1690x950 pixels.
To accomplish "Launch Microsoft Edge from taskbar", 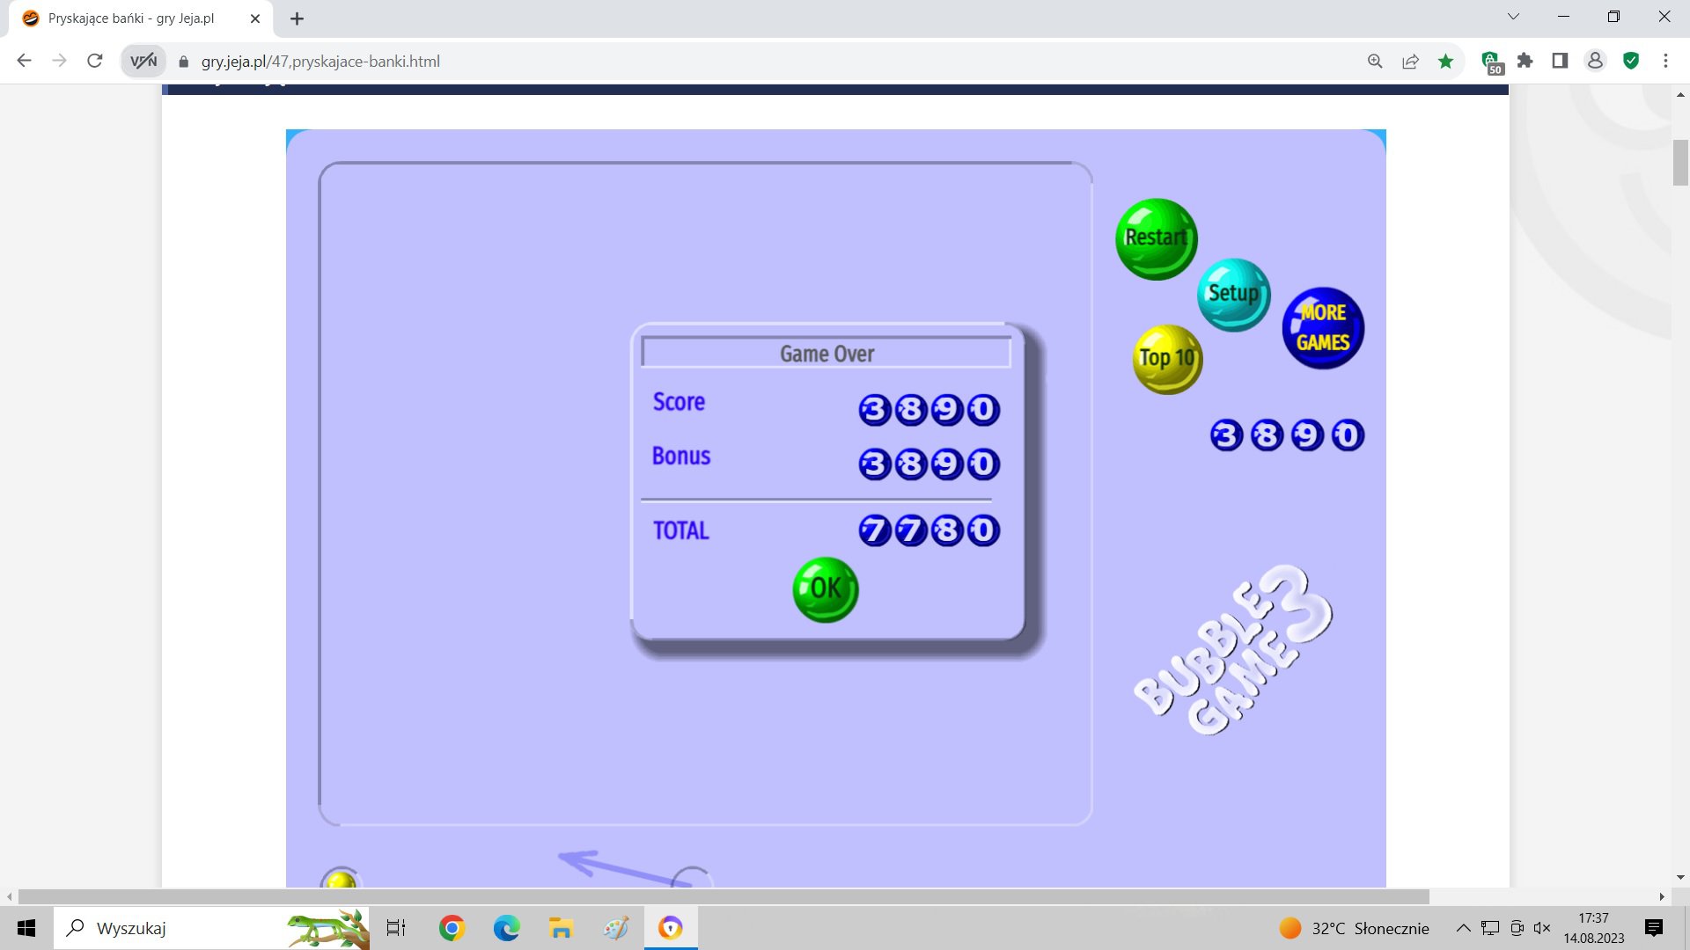I will point(506,928).
